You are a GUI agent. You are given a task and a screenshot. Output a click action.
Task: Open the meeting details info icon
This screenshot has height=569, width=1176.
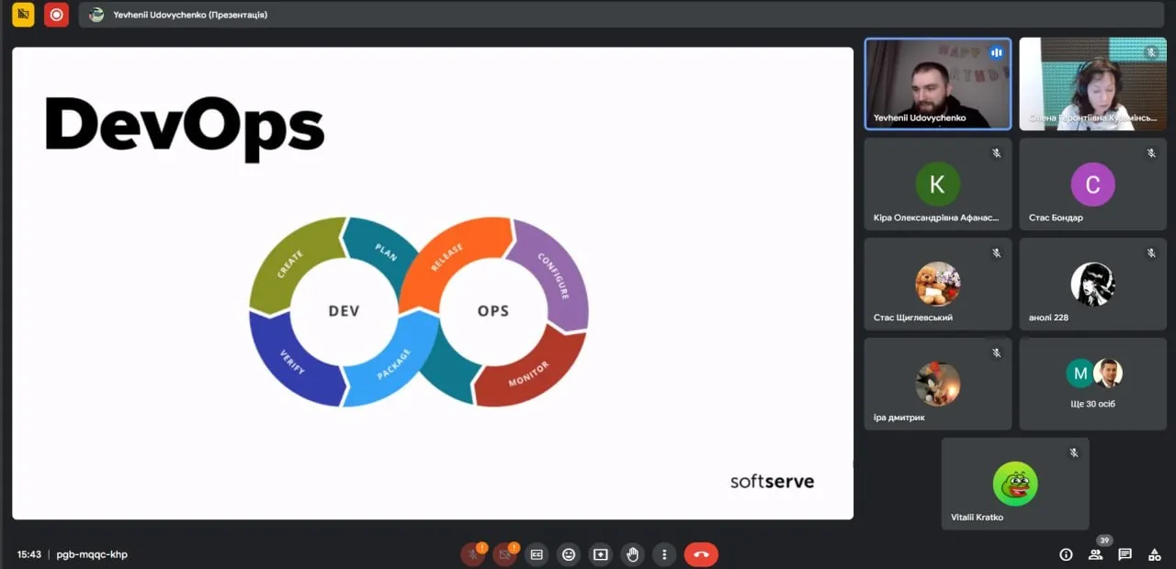pos(1066,554)
